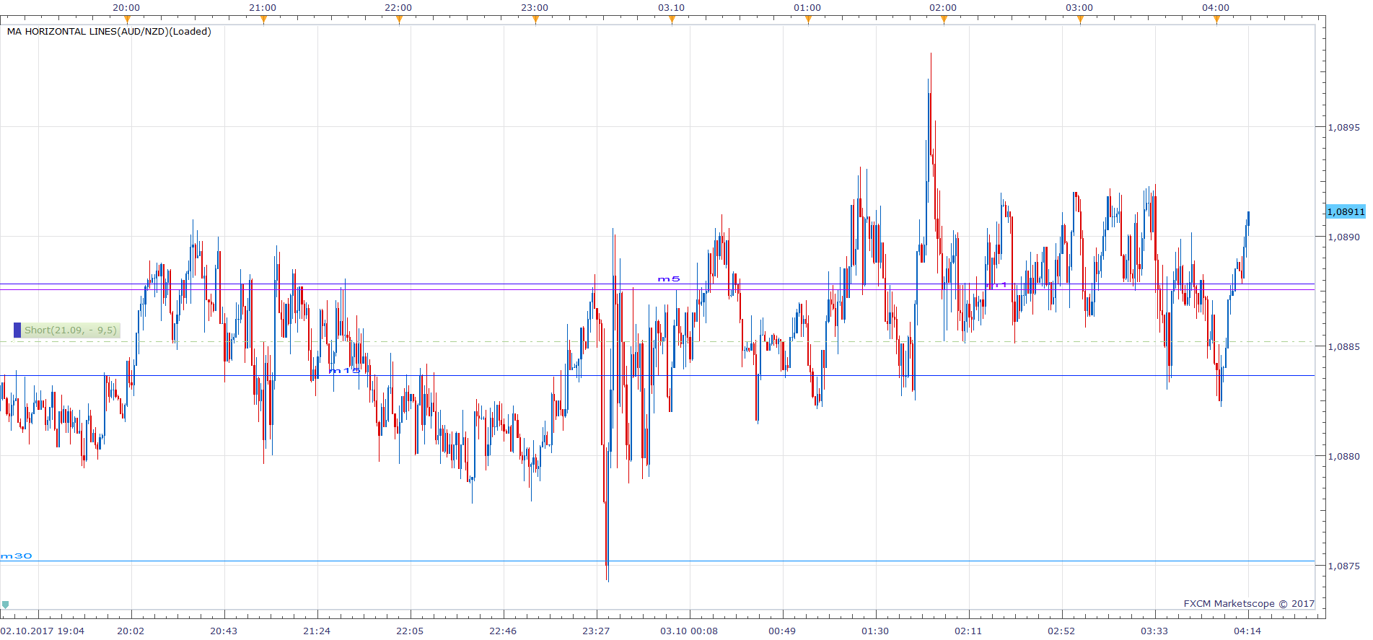1373x640 pixels.
Task: Click the 04:00 top hour label
Action: point(1216,7)
